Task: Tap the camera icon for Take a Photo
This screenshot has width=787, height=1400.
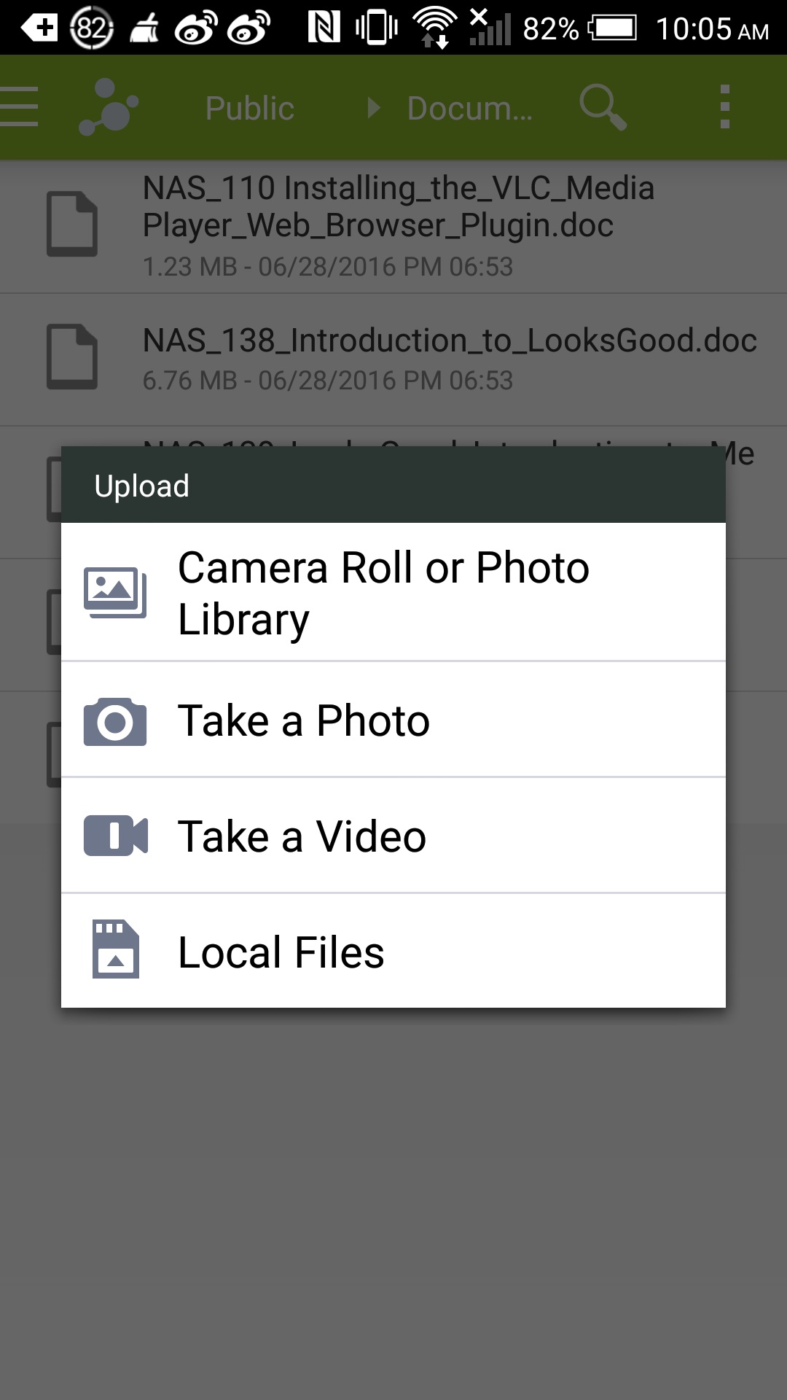Action: 115,721
